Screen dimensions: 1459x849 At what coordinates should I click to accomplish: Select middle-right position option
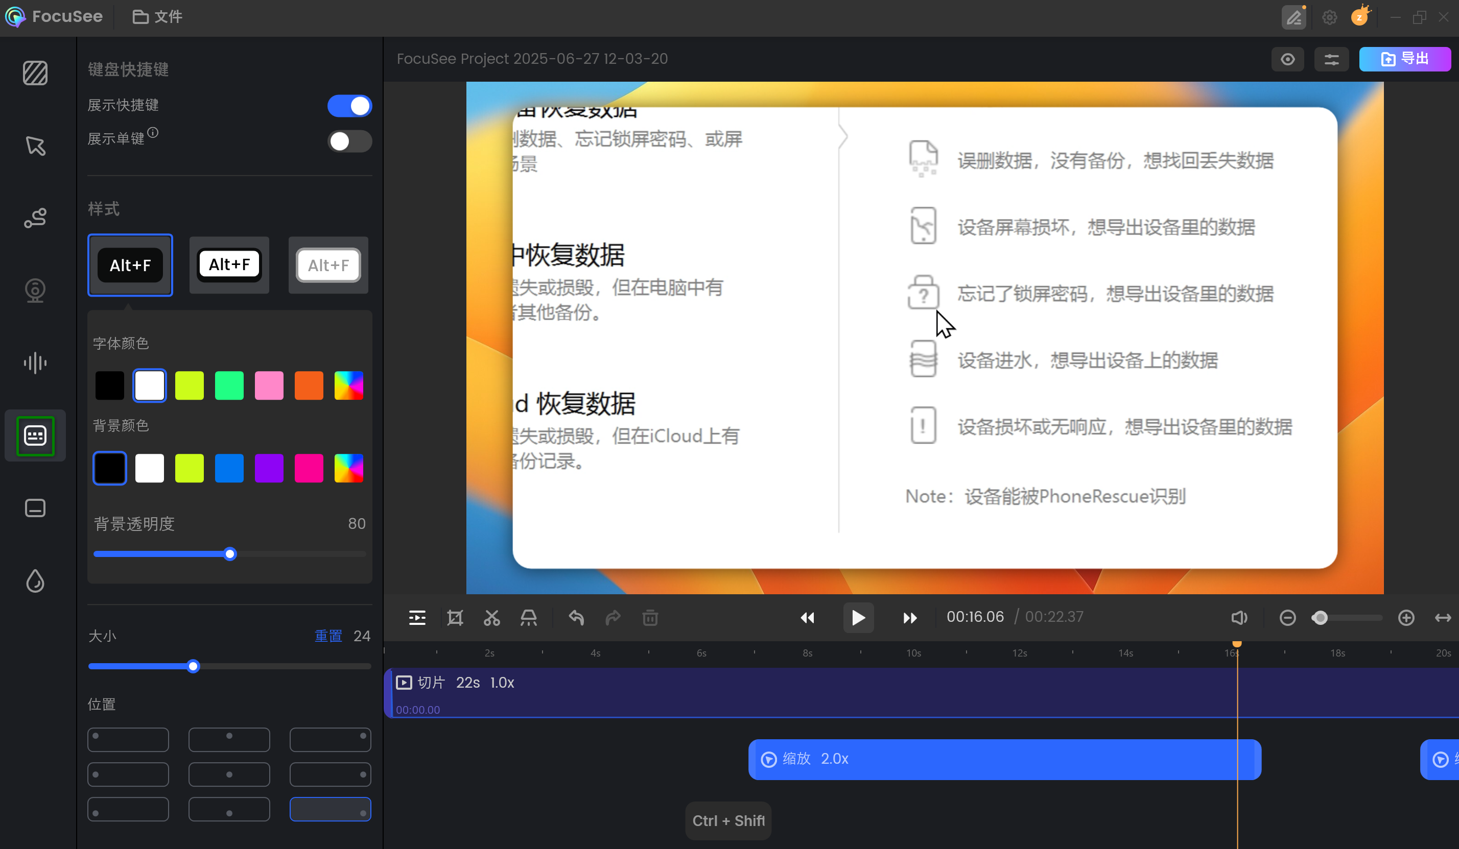coord(330,774)
